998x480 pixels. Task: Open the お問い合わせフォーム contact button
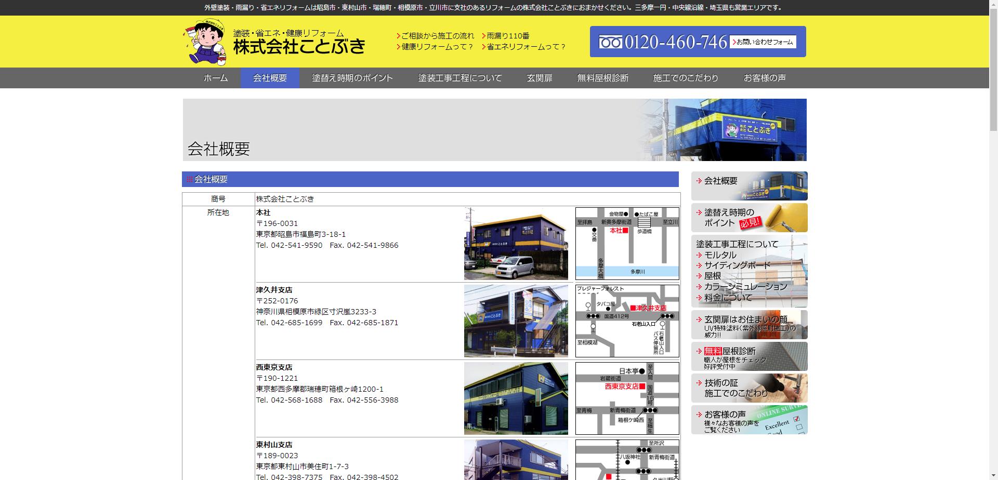[x=763, y=42]
